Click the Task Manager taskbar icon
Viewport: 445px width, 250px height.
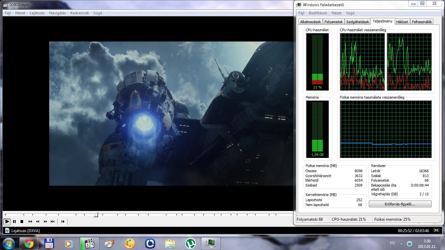coord(211,243)
